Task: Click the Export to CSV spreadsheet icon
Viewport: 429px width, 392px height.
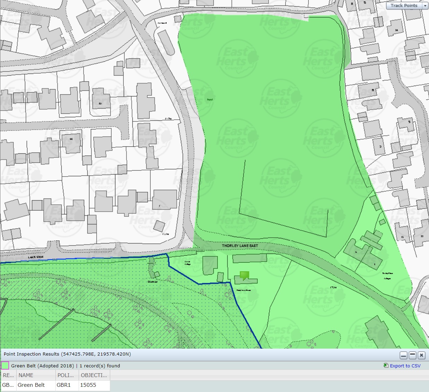Action: (x=386, y=366)
